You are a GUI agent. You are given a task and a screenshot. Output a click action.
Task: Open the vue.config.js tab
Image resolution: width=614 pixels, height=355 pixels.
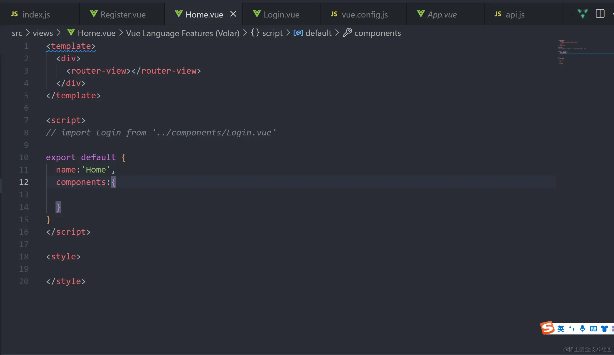pos(364,14)
